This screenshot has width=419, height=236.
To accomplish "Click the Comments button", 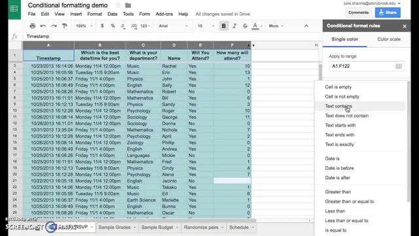I will [358, 12].
